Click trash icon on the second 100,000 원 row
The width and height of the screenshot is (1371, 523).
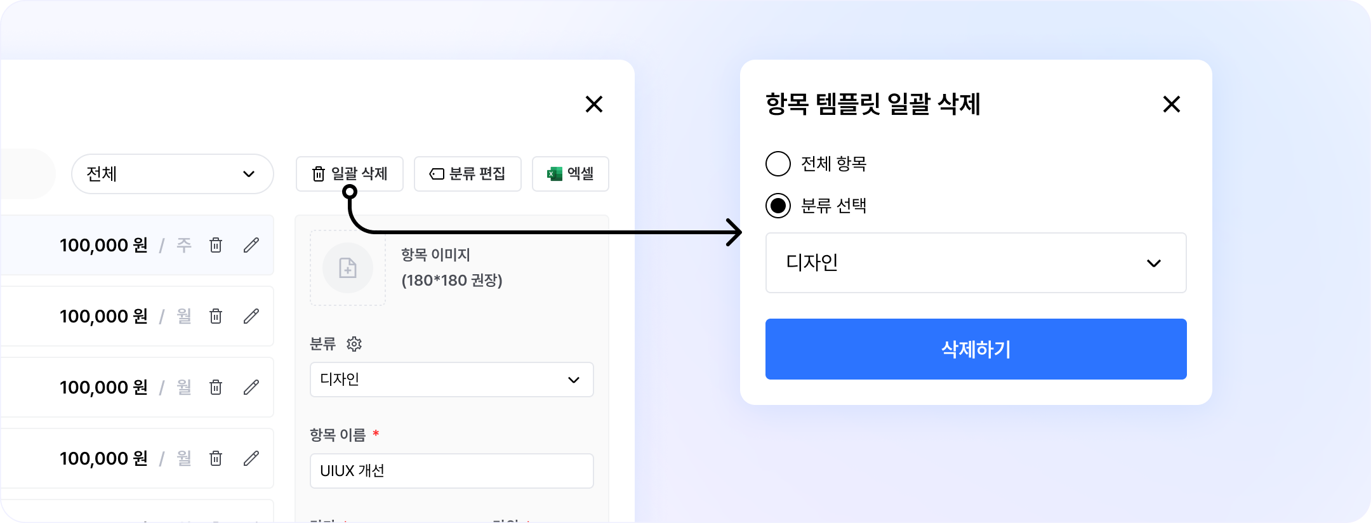point(216,316)
